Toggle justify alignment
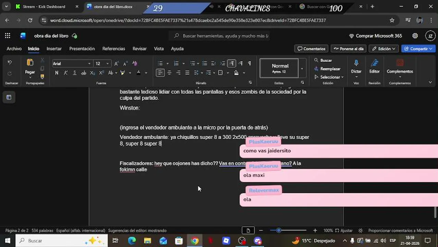This screenshot has height=247, width=438. [x=187, y=73]
